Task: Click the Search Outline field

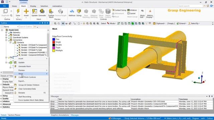Action: pyautogui.click(x=26, y=27)
